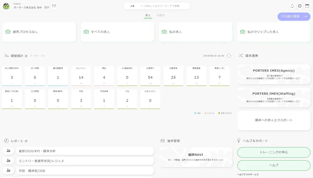Open the settings gear icon
The height and width of the screenshot is (178, 313).
300,6
